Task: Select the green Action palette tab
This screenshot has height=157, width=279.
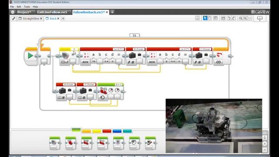Action: point(76,130)
